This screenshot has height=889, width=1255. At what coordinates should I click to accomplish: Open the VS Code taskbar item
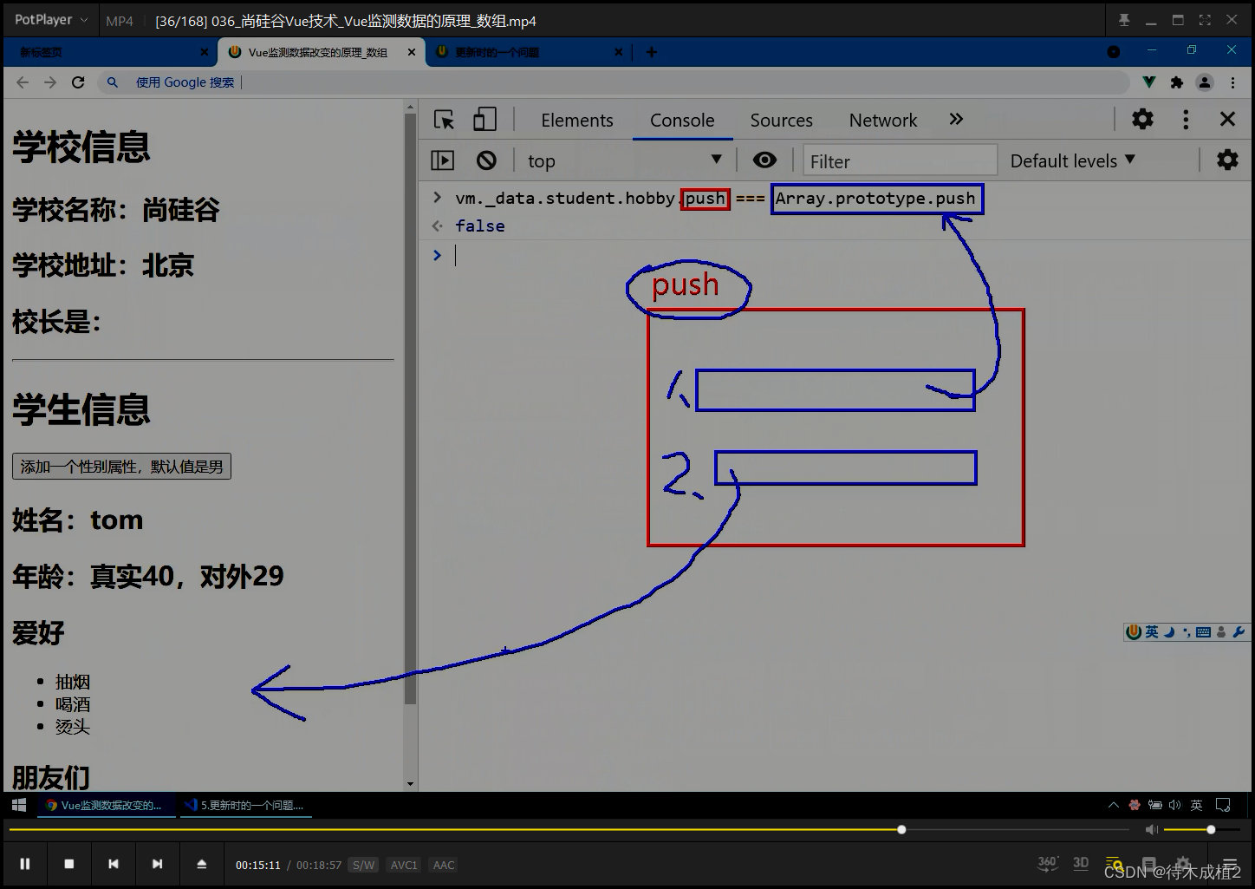[x=247, y=805]
